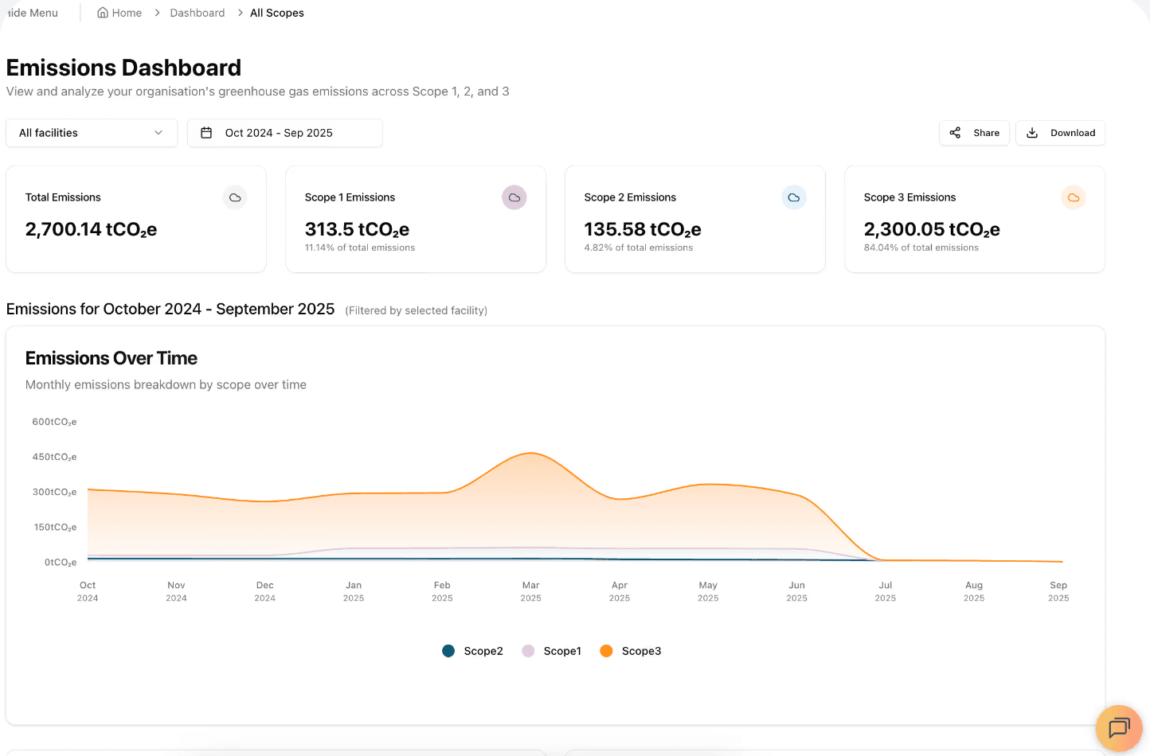This screenshot has height=756, width=1150.
Task: Click the Share button
Action: [x=974, y=132]
